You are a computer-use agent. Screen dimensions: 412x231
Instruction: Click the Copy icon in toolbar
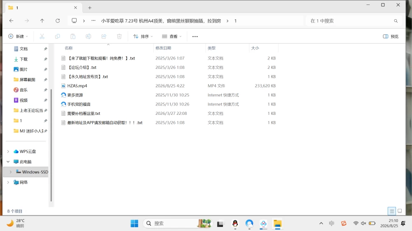pos(57,37)
